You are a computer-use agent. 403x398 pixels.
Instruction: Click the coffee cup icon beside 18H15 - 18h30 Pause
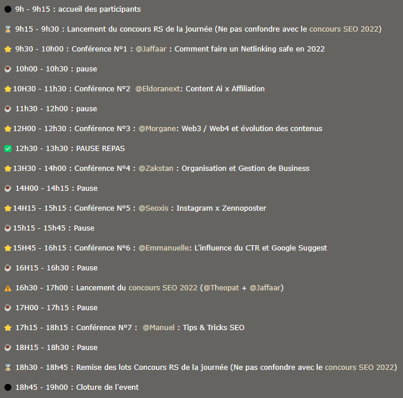pos(8,348)
